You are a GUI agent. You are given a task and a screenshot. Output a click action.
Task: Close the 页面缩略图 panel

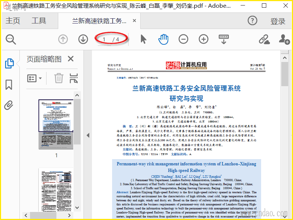click(71, 59)
